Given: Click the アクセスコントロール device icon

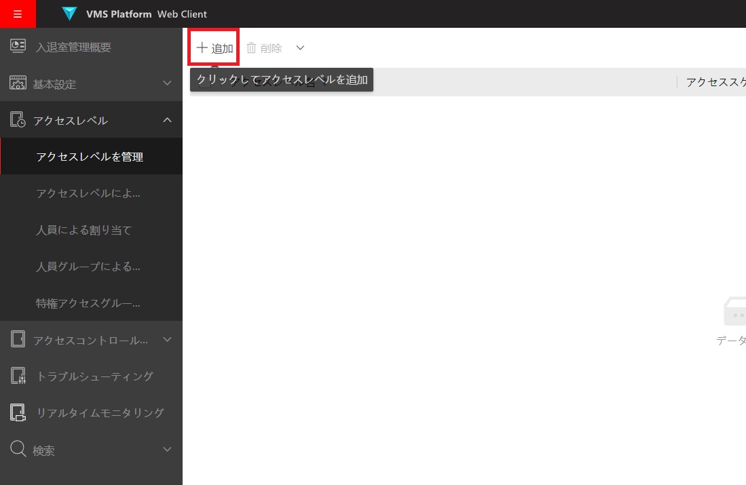Looking at the screenshot, I should coord(18,339).
